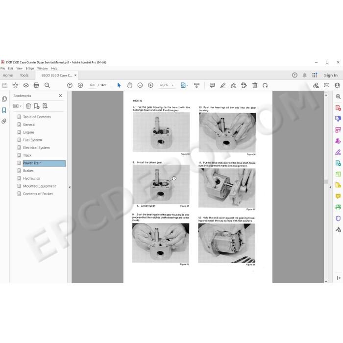
Task: Open the Stamp tool icon
Action: pyautogui.click(x=244, y=85)
